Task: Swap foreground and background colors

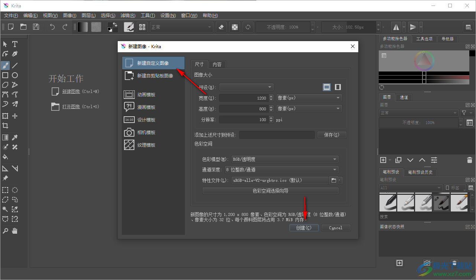Action: (x=115, y=24)
